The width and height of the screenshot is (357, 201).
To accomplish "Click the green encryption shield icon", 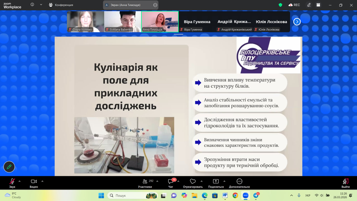I will pos(280,5).
